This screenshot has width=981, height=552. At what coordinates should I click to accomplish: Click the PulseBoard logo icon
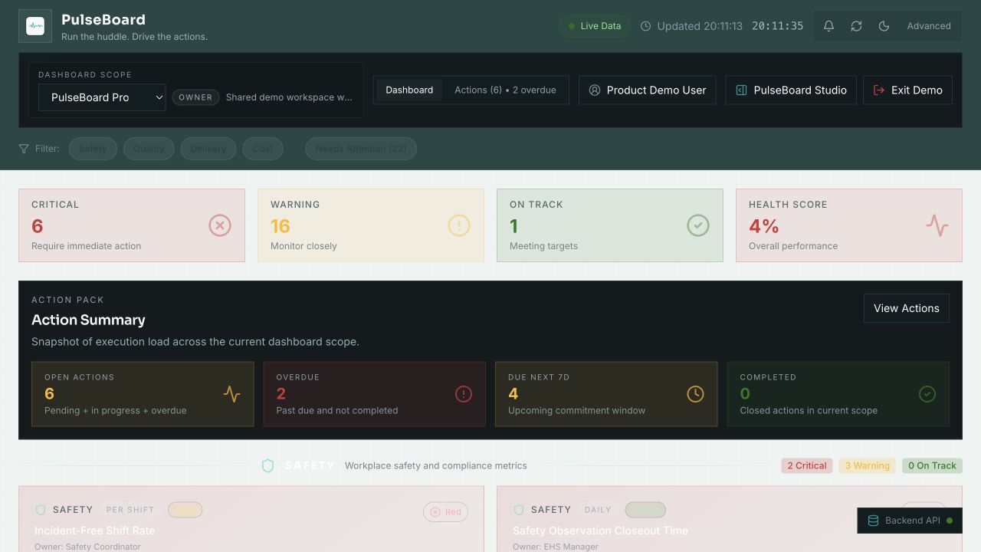[x=35, y=26]
